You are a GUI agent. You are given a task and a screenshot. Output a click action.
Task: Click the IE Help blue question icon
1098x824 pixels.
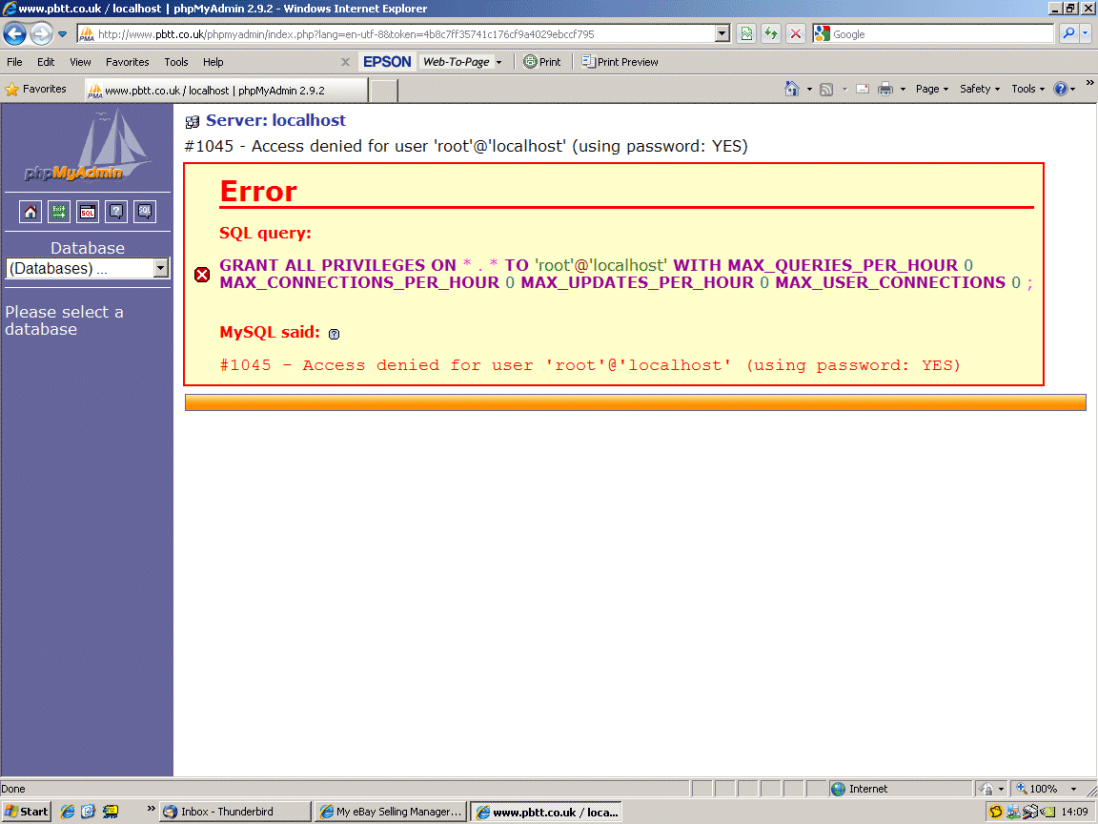(1060, 89)
